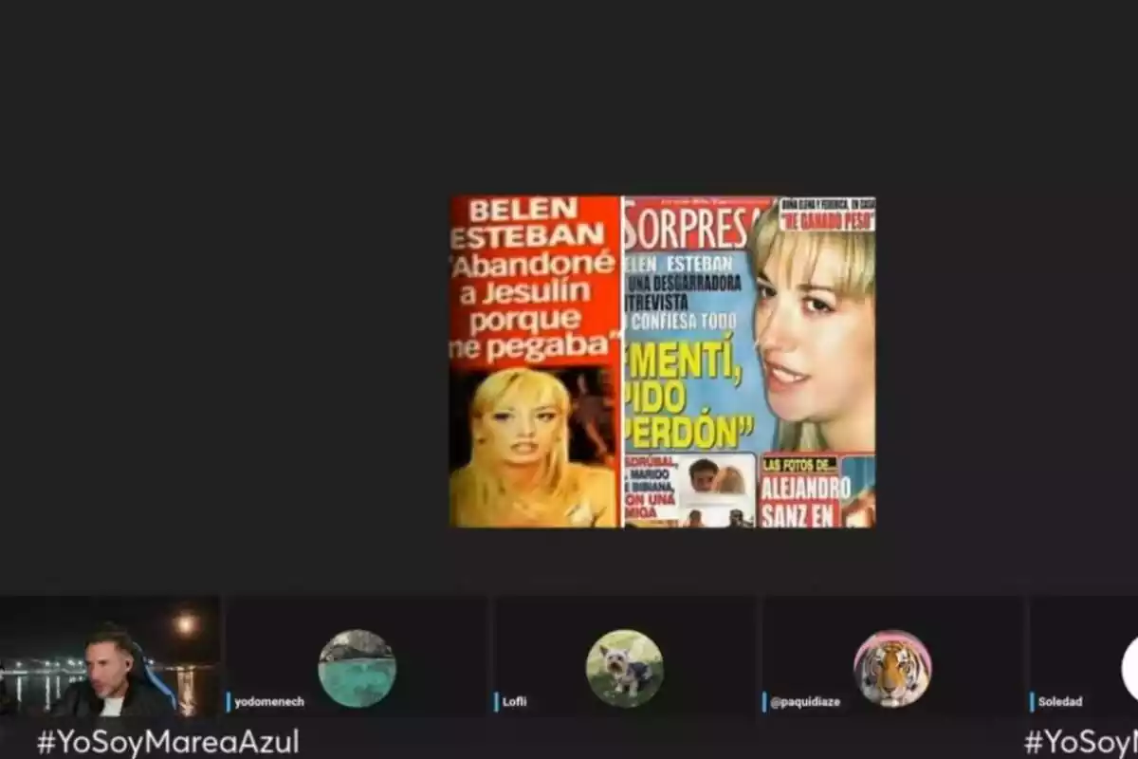The width and height of the screenshot is (1138, 759).
Task: Open @paquidiaze's tiger avatar
Action: tap(892, 668)
